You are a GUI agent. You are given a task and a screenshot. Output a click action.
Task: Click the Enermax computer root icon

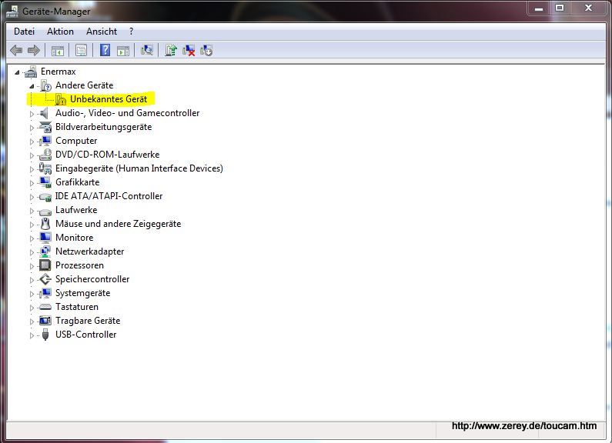click(31, 72)
